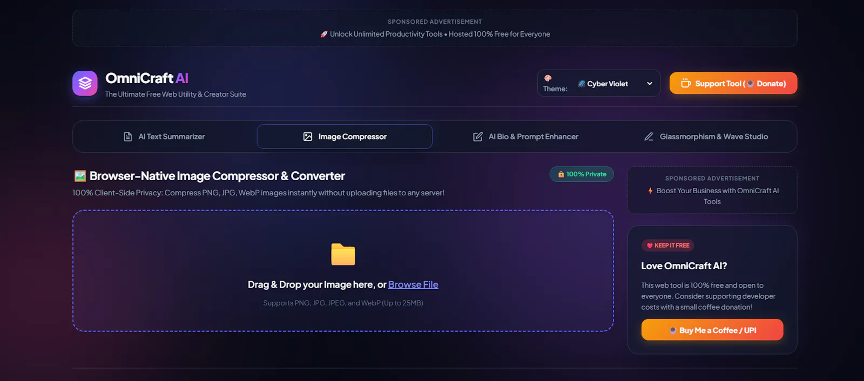Click the pen icon on Glassmorphism tab
The height and width of the screenshot is (381, 864).
[649, 137]
